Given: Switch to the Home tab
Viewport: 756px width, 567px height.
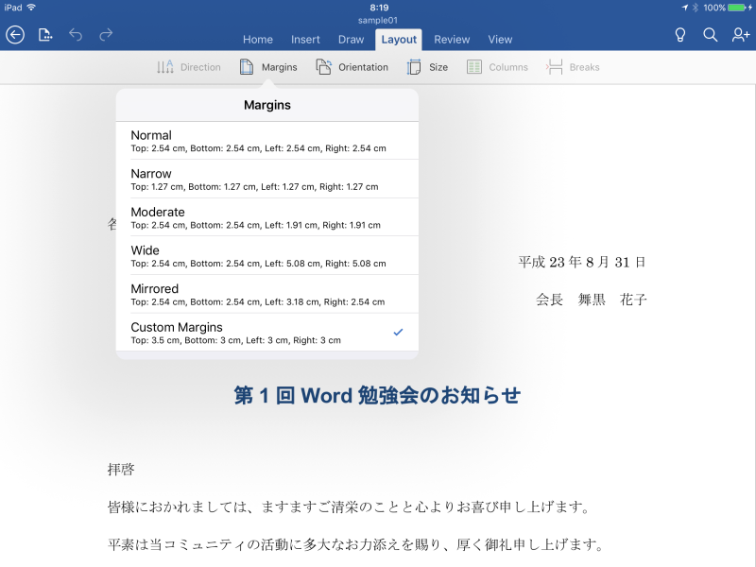Looking at the screenshot, I should (x=258, y=40).
